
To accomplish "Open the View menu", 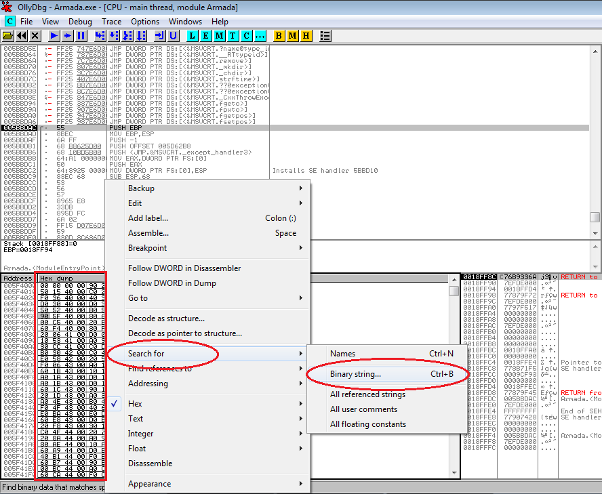I will [x=50, y=22].
